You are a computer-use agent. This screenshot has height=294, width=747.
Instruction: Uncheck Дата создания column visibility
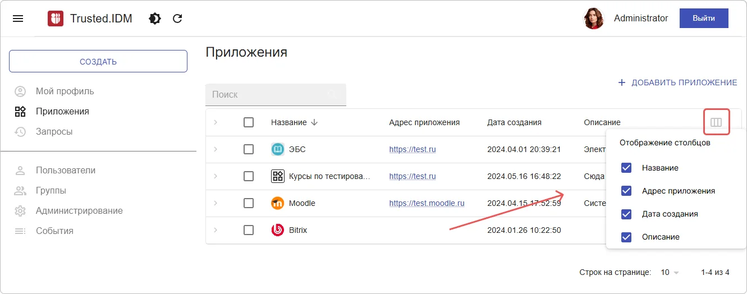coord(626,214)
